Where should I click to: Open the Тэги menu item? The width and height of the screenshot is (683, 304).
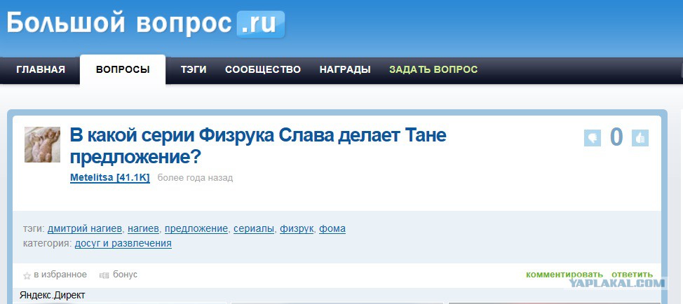[x=194, y=69]
